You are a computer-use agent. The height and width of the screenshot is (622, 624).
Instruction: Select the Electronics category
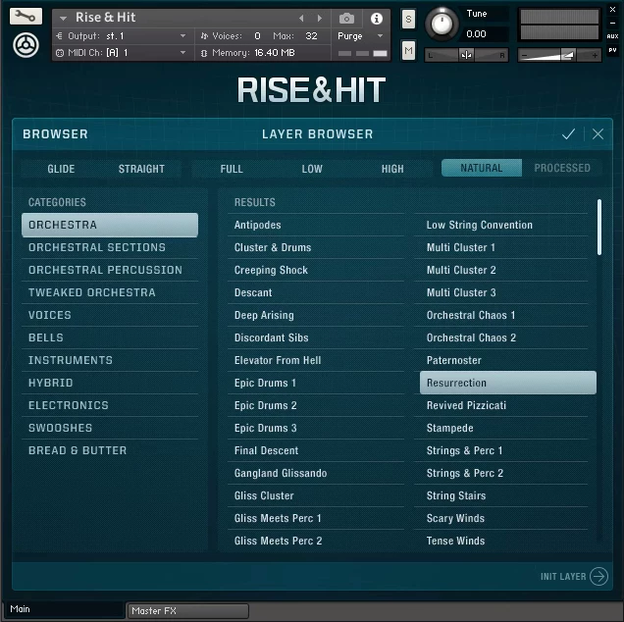coord(110,405)
